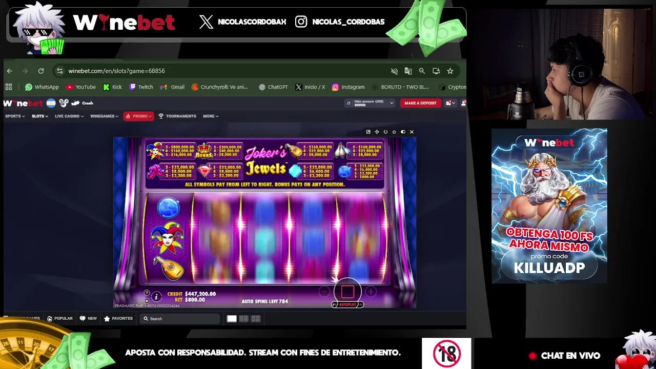Refresh the account balance icon
This screenshot has width=656, height=369.
coord(348,103)
